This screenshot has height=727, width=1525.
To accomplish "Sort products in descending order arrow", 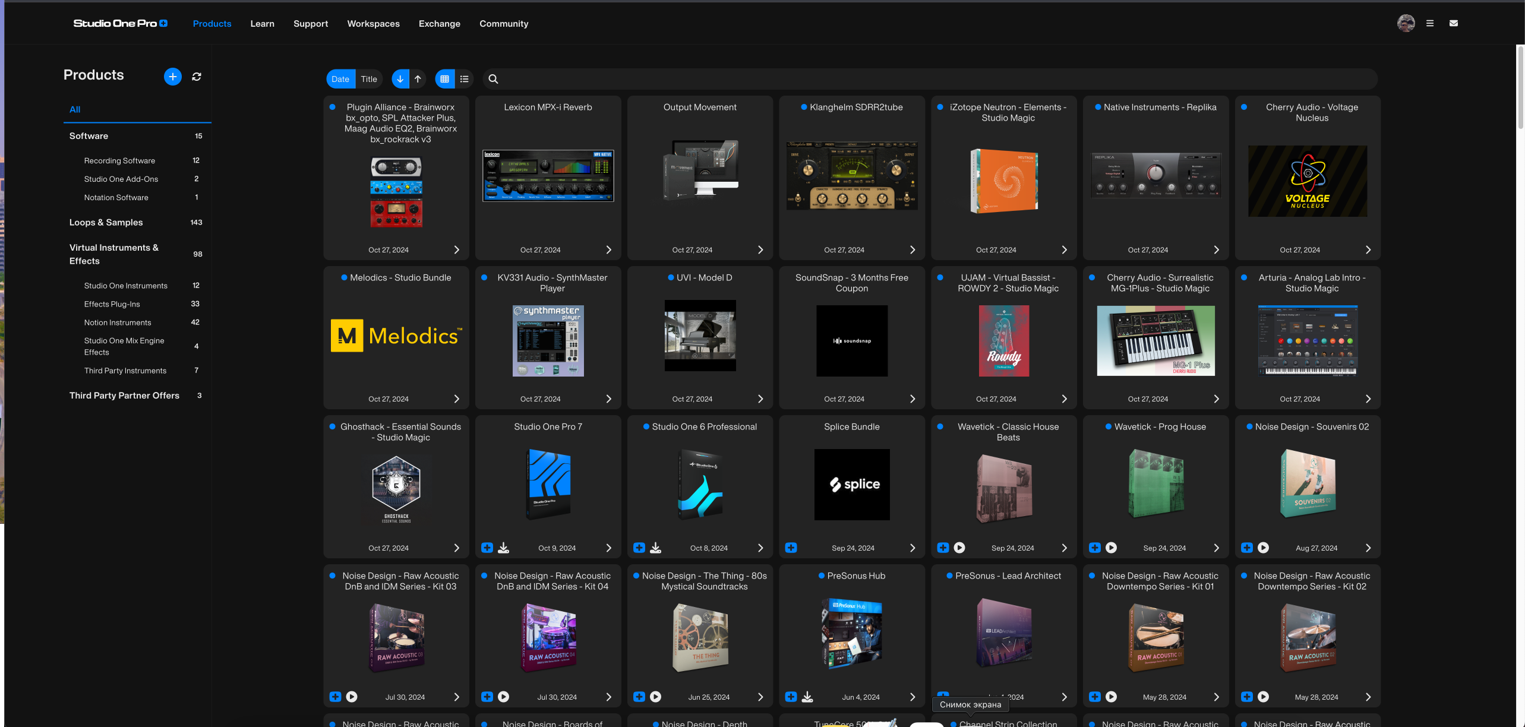I will [400, 79].
